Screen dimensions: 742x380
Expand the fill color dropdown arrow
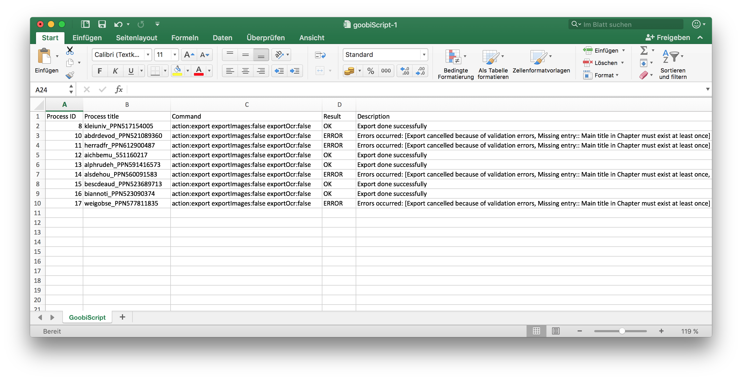(188, 71)
